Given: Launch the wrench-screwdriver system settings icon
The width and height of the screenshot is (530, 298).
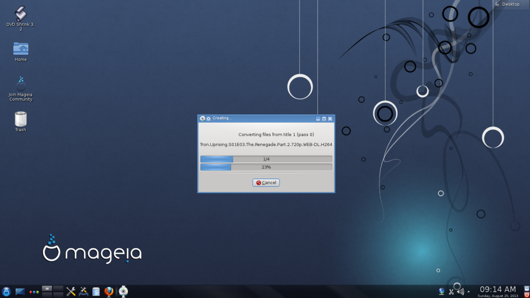Looking at the screenshot, I should coord(71,291).
